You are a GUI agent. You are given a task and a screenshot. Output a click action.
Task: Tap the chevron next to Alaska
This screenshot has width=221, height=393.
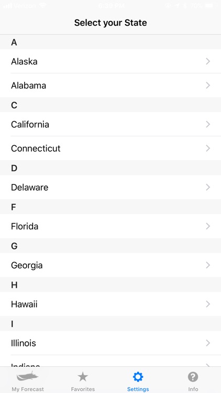[208, 61]
